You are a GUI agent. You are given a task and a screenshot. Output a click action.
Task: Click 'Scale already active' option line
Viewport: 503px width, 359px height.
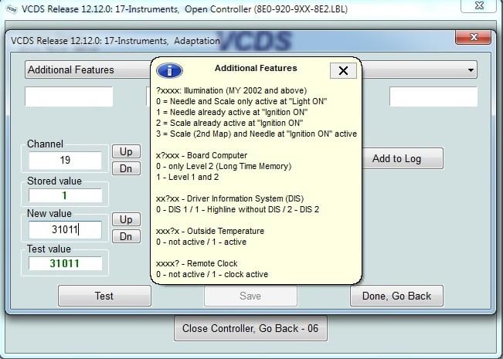coord(229,123)
